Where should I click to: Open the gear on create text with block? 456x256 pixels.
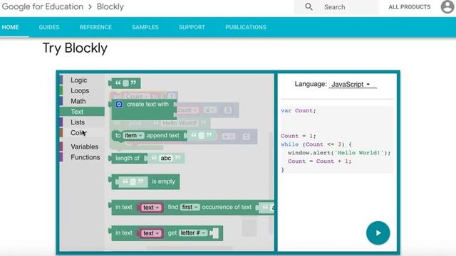[x=119, y=105]
